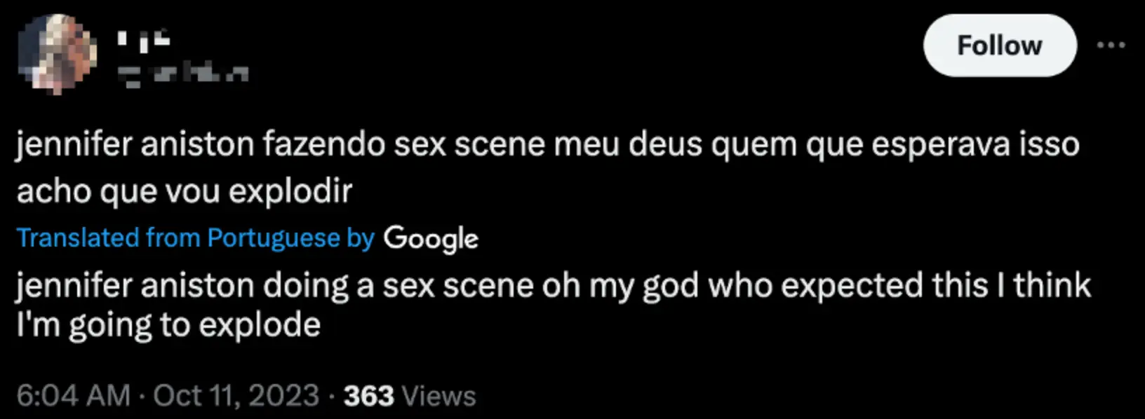The image size is (1145, 419).
Task: Click the 363 view count number
Action: coord(368,396)
